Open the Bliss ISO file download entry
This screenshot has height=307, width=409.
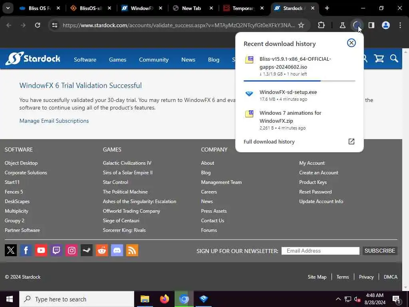coord(299,66)
